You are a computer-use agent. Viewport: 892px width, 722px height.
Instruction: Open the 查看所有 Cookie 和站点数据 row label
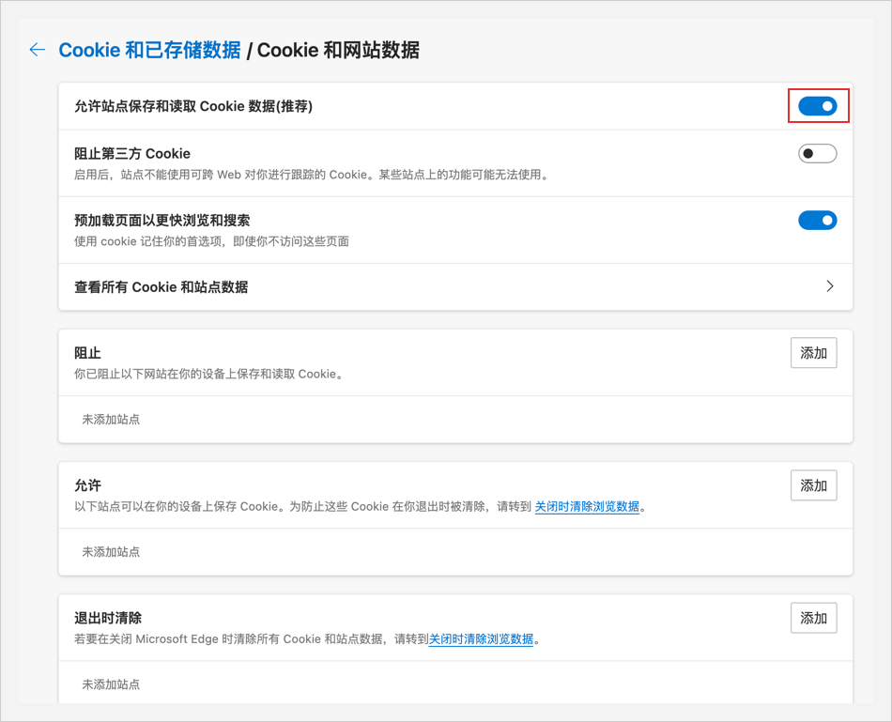click(x=161, y=287)
